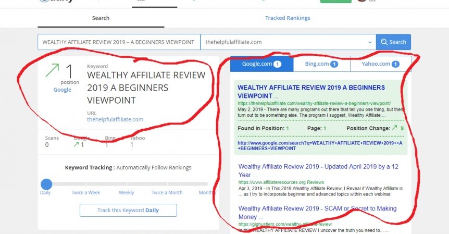Click the Bing scan value 1

tap(107, 145)
